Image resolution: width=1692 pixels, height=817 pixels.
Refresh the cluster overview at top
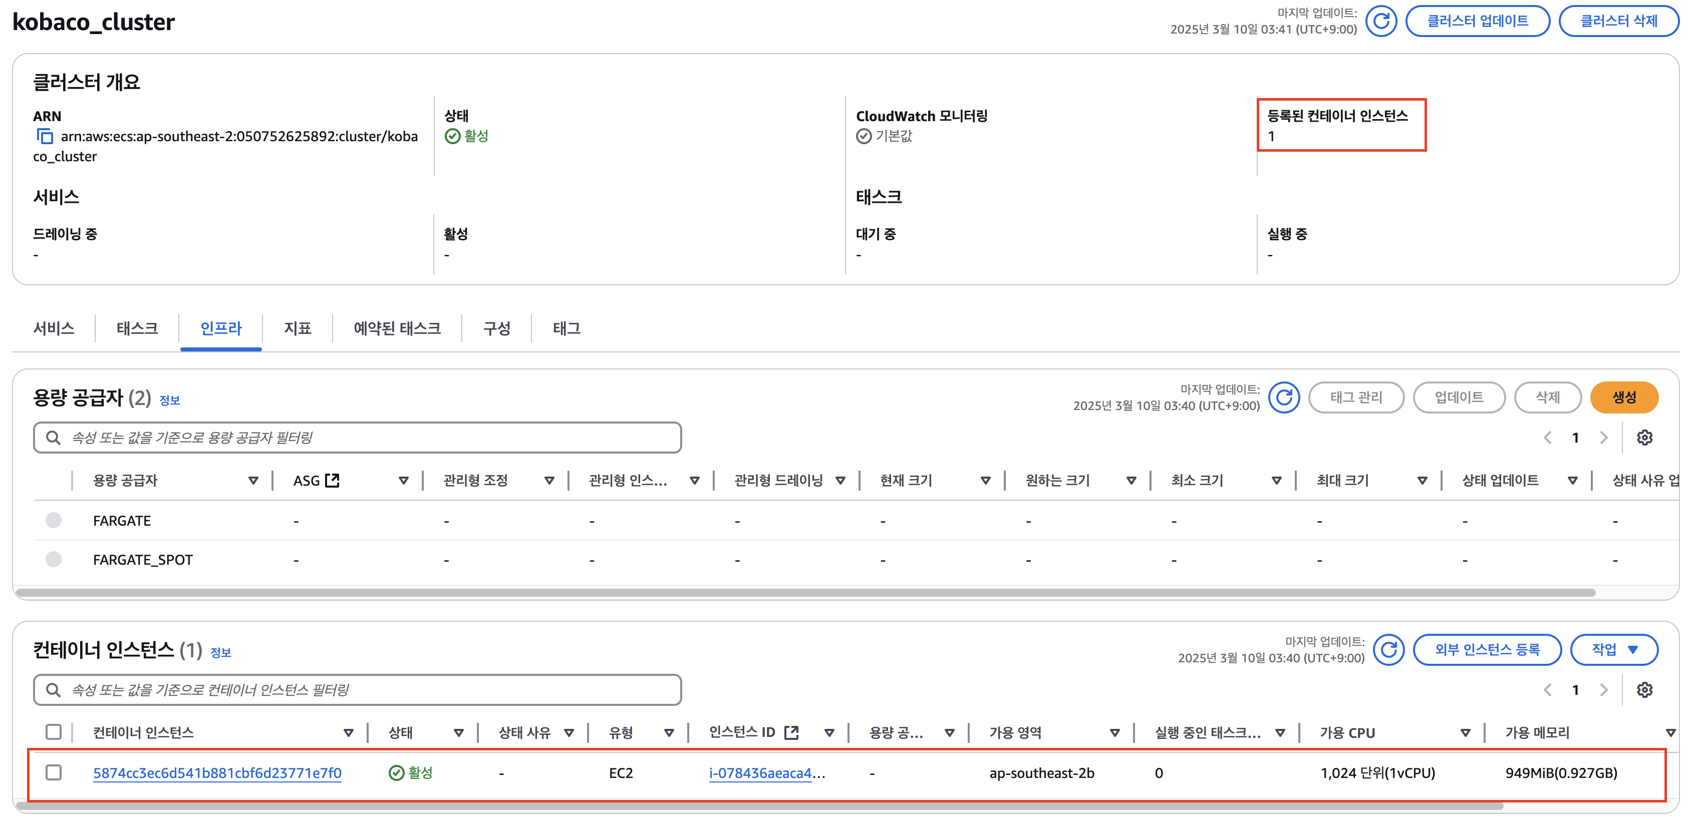1380,21
